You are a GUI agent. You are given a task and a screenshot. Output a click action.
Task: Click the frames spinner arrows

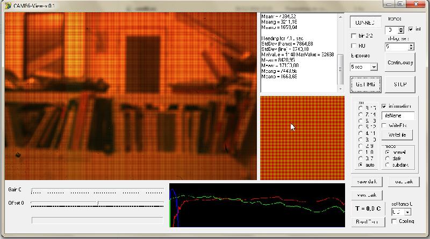point(401,30)
